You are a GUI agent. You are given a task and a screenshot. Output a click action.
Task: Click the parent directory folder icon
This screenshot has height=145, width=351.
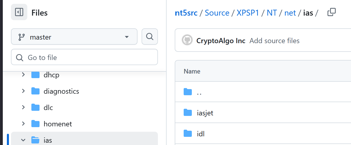click(x=188, y=92)
